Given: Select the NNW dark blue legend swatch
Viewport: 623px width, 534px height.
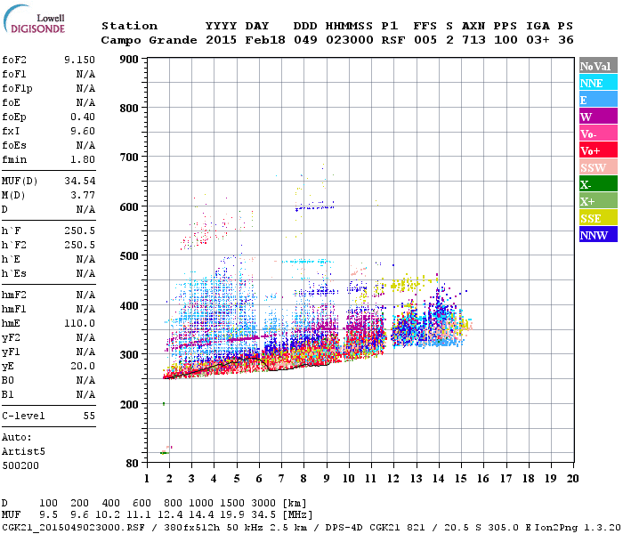Looking at the screenshot, I should [598, 235].
